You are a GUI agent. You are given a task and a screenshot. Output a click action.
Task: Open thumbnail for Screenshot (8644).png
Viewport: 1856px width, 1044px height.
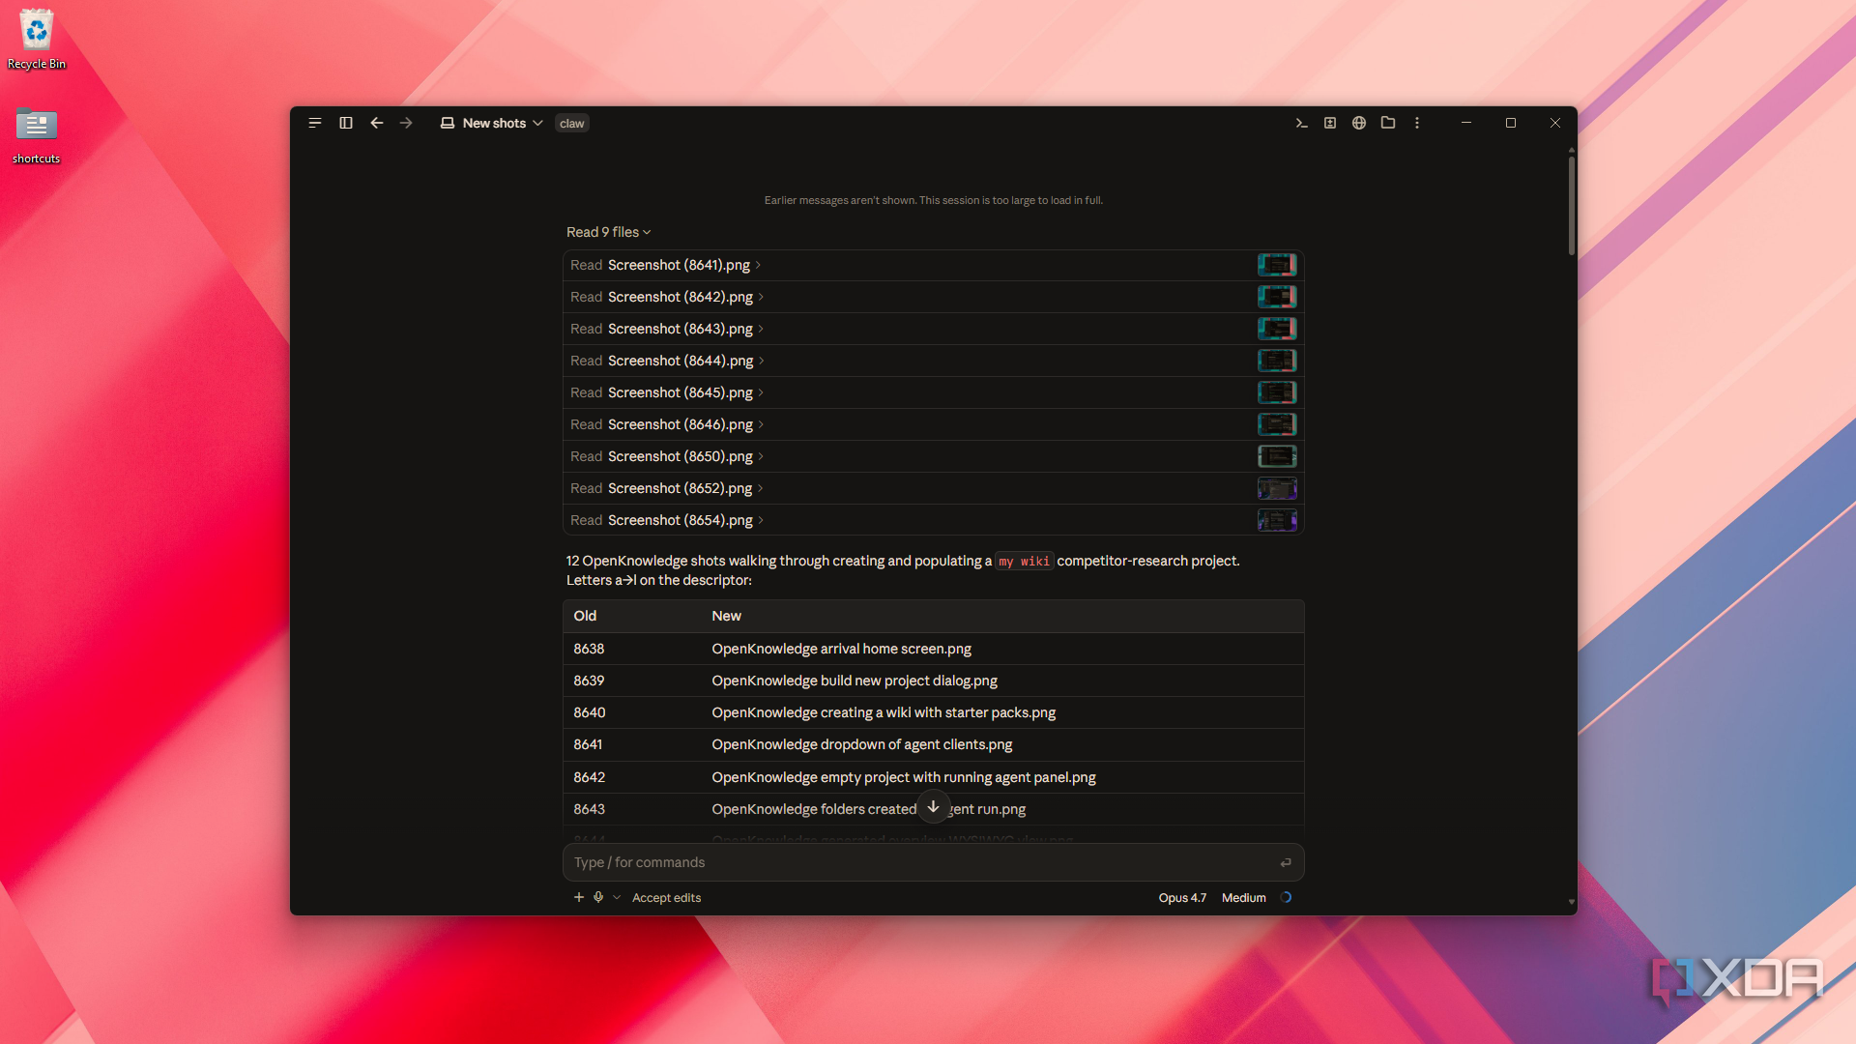click(x=1277, y=361)
